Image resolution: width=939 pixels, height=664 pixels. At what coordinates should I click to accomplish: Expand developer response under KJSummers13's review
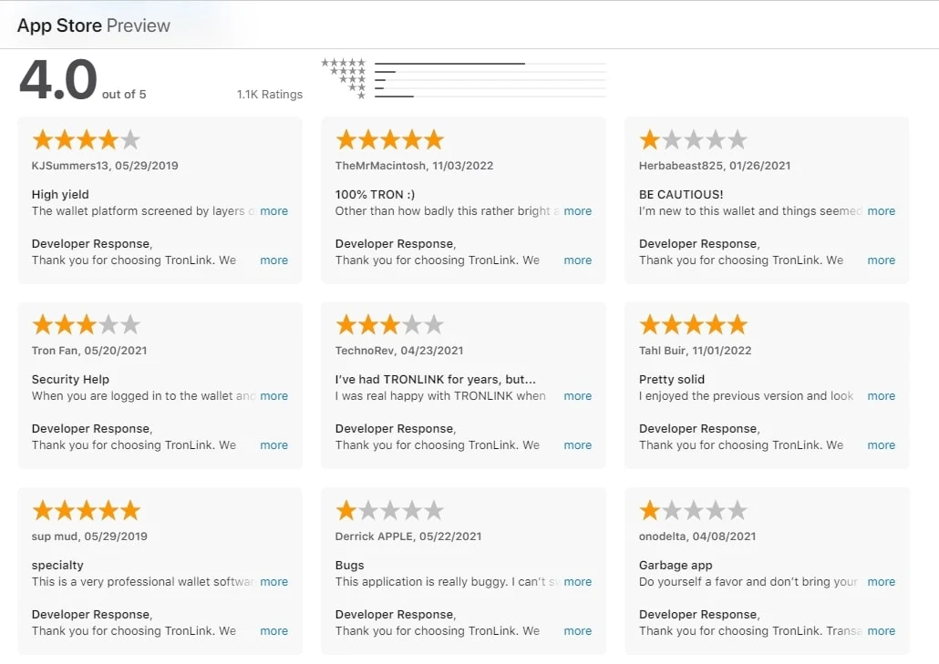[273, 260]
